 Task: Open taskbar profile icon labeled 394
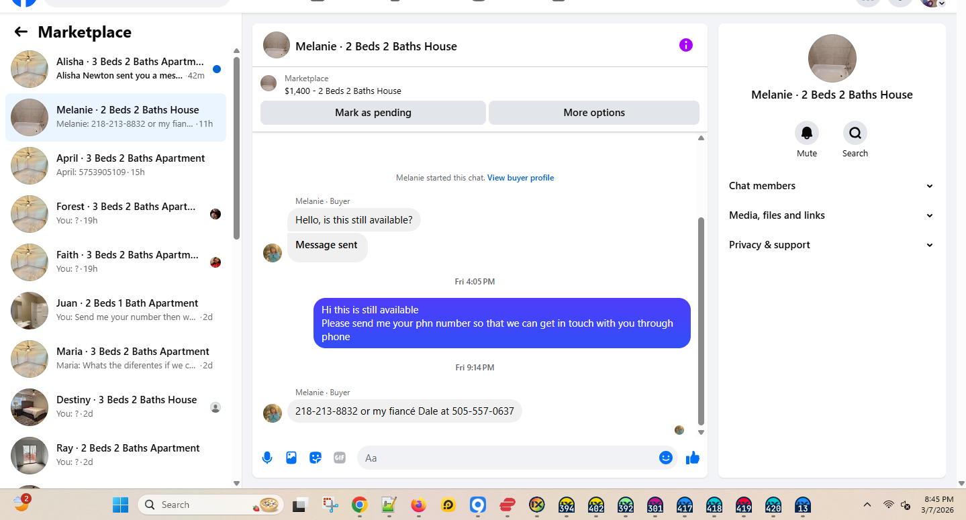click(567, 505)
